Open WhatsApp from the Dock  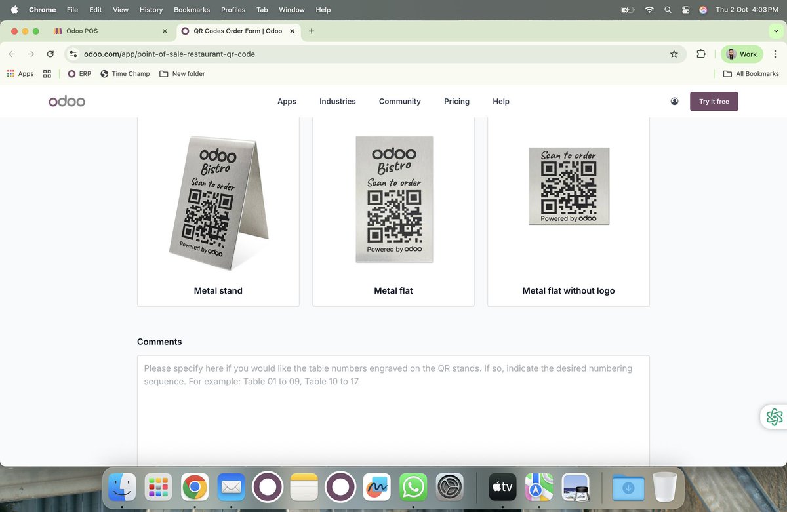413,486
